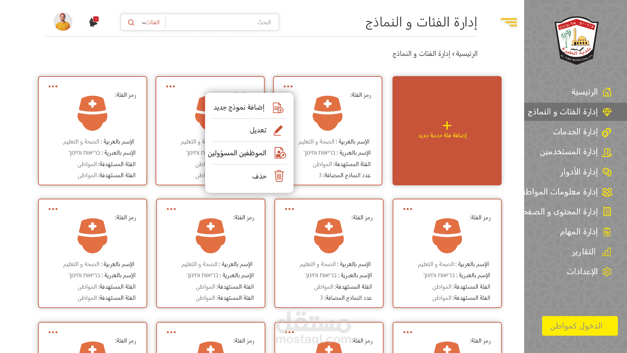Click the trash icon for حذف

coord(279,176)
